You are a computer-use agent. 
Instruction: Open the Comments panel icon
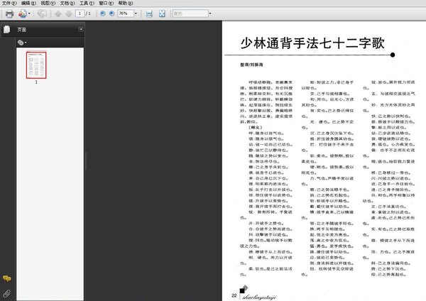7,278
